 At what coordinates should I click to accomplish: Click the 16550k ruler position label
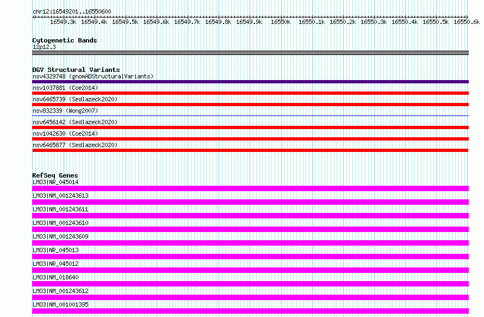pyautogui.click(x=281, y=22)
